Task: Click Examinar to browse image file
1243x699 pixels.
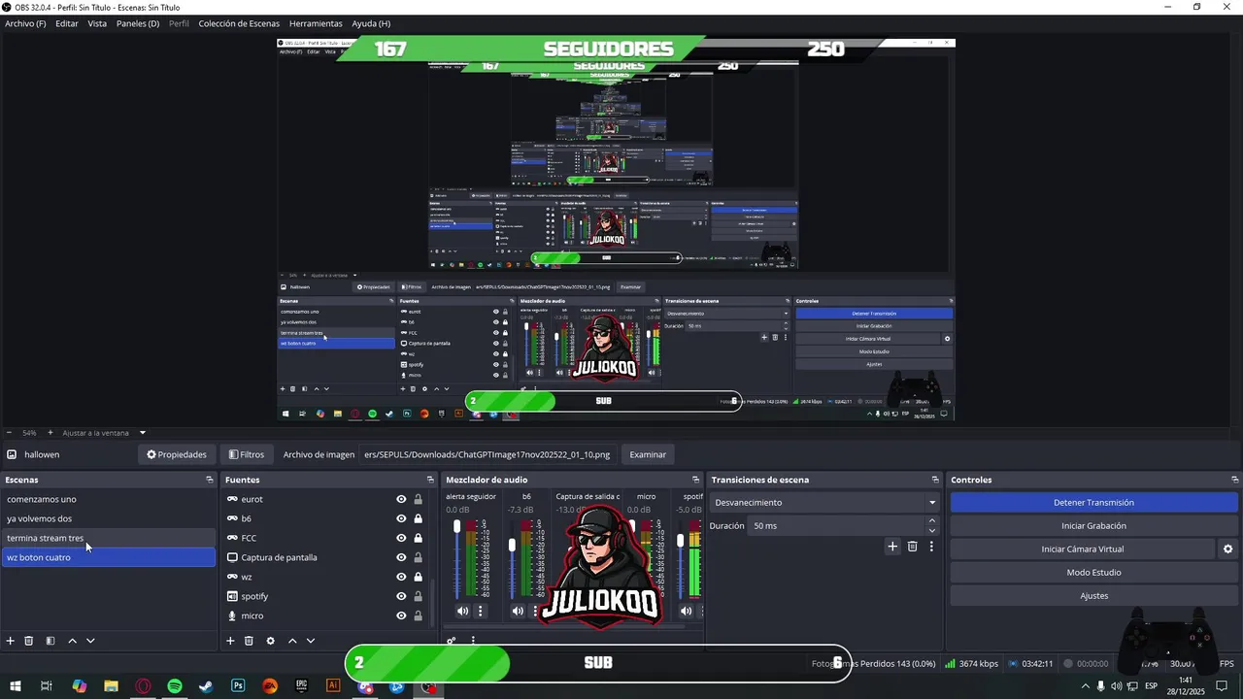Action: point(648,454)
